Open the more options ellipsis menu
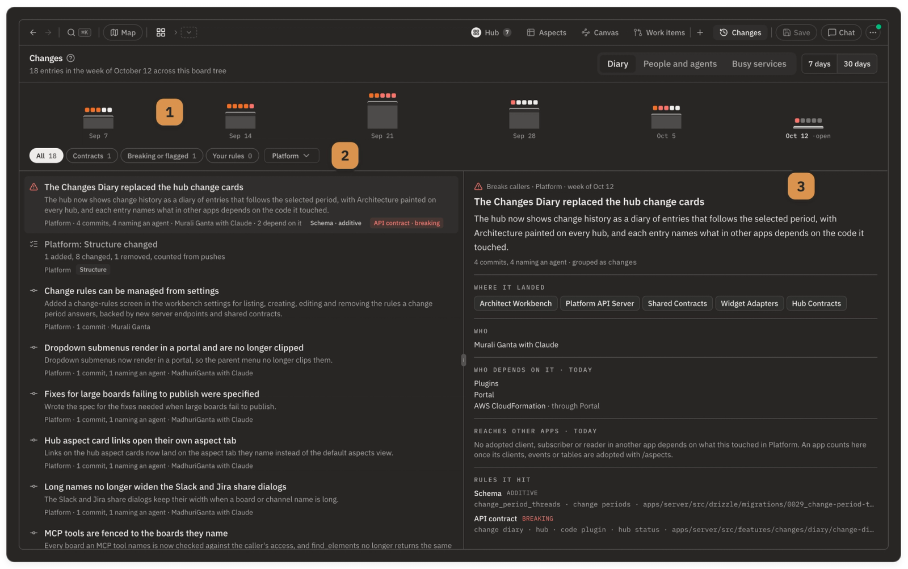Screen dimensions: 908x569 pyautogui.click(x=873, y=32)
